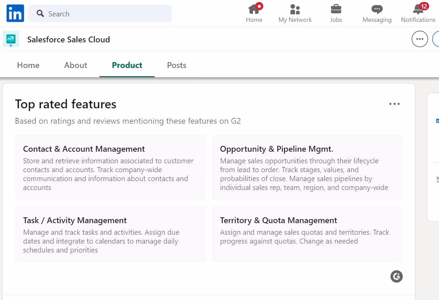Switch to the Home tab
Image resolution: width=439 pixels, height=300 pixels.
[x=28, y=65]
